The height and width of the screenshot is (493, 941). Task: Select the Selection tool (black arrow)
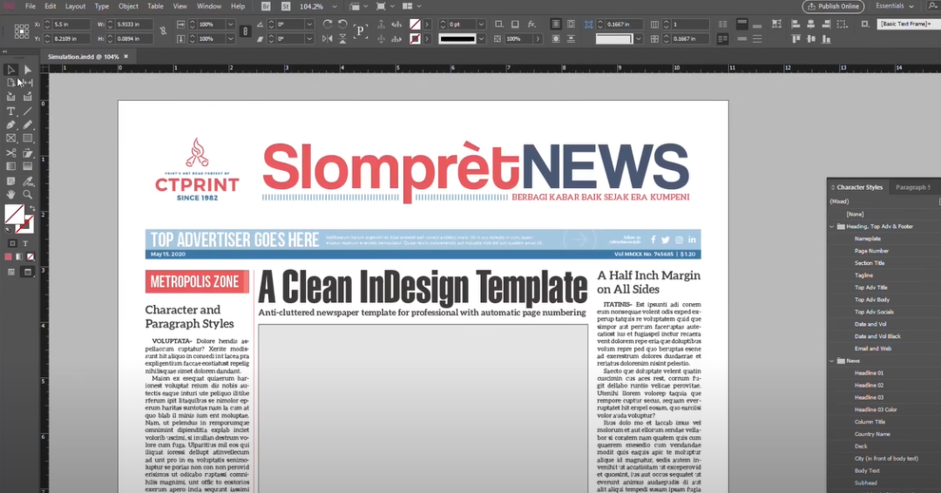pyautogui.click(x=10, y=70)
